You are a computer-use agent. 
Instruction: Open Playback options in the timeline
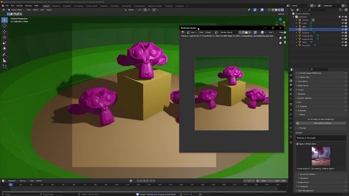(13, 181)
